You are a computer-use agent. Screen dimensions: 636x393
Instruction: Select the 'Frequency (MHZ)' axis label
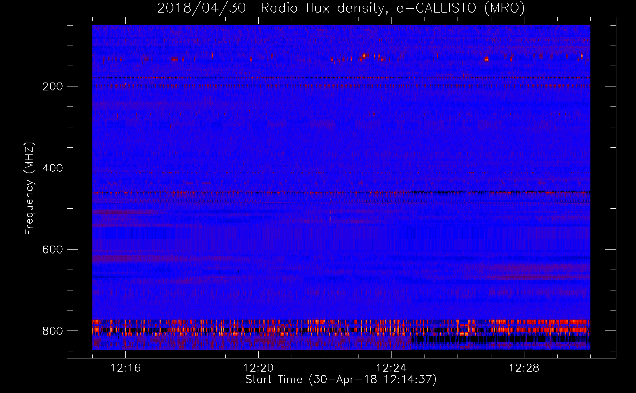pos(29,189)
